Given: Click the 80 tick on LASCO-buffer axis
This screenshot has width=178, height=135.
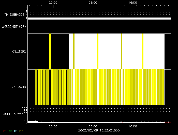Looking at the screenshot, I should tap(25, 112).
